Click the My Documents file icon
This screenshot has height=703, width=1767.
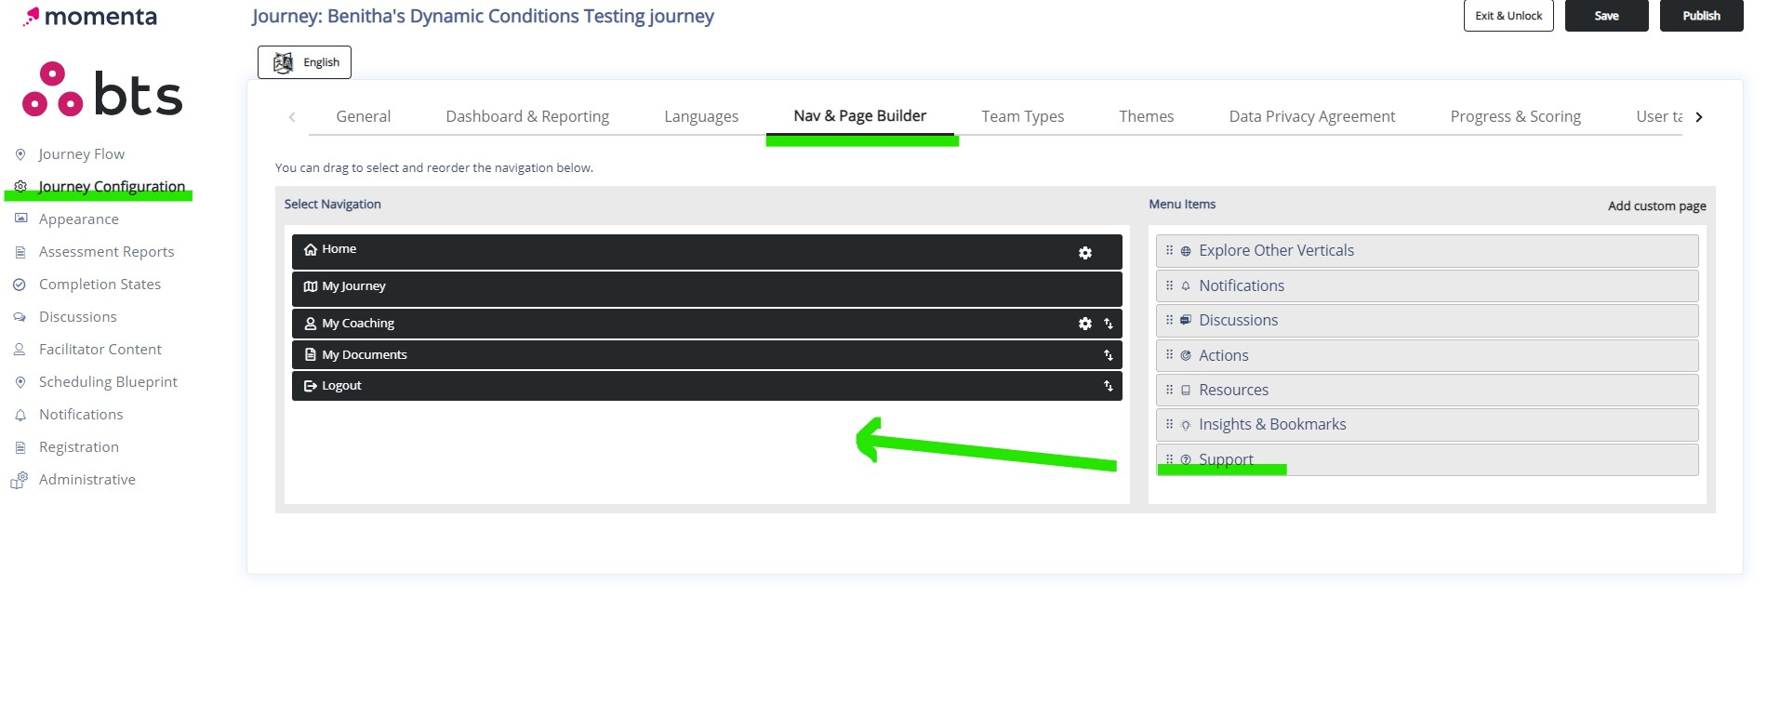click(311, 354)
